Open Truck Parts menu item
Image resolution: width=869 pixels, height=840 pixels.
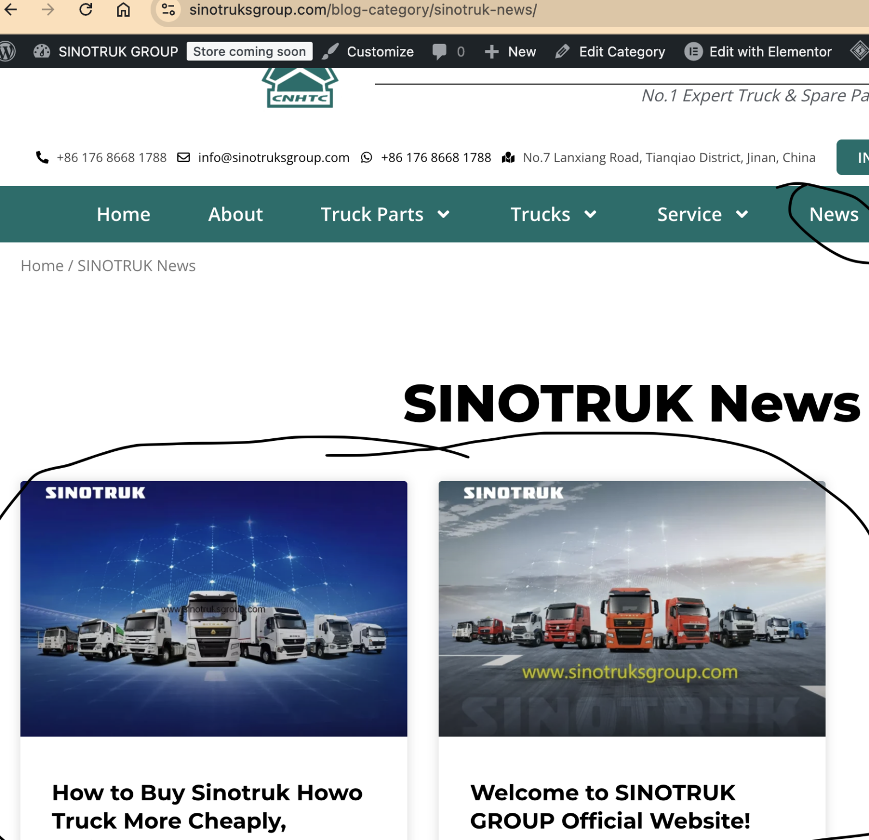[x=372, y=214]
